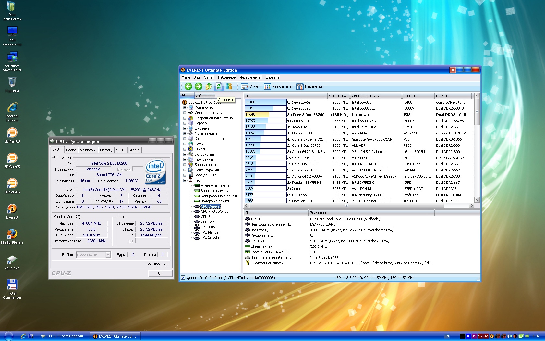Switch to Избранное tab in EVEREST sidebar
This screenshot has height=341, width=545.
click(204, 96)
